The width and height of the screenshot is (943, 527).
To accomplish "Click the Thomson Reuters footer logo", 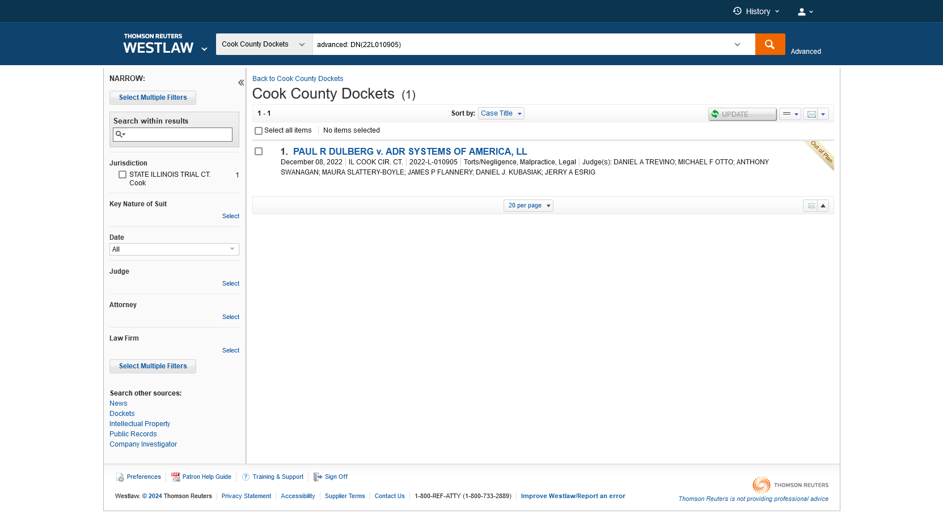I will click(x=790, y=485).
